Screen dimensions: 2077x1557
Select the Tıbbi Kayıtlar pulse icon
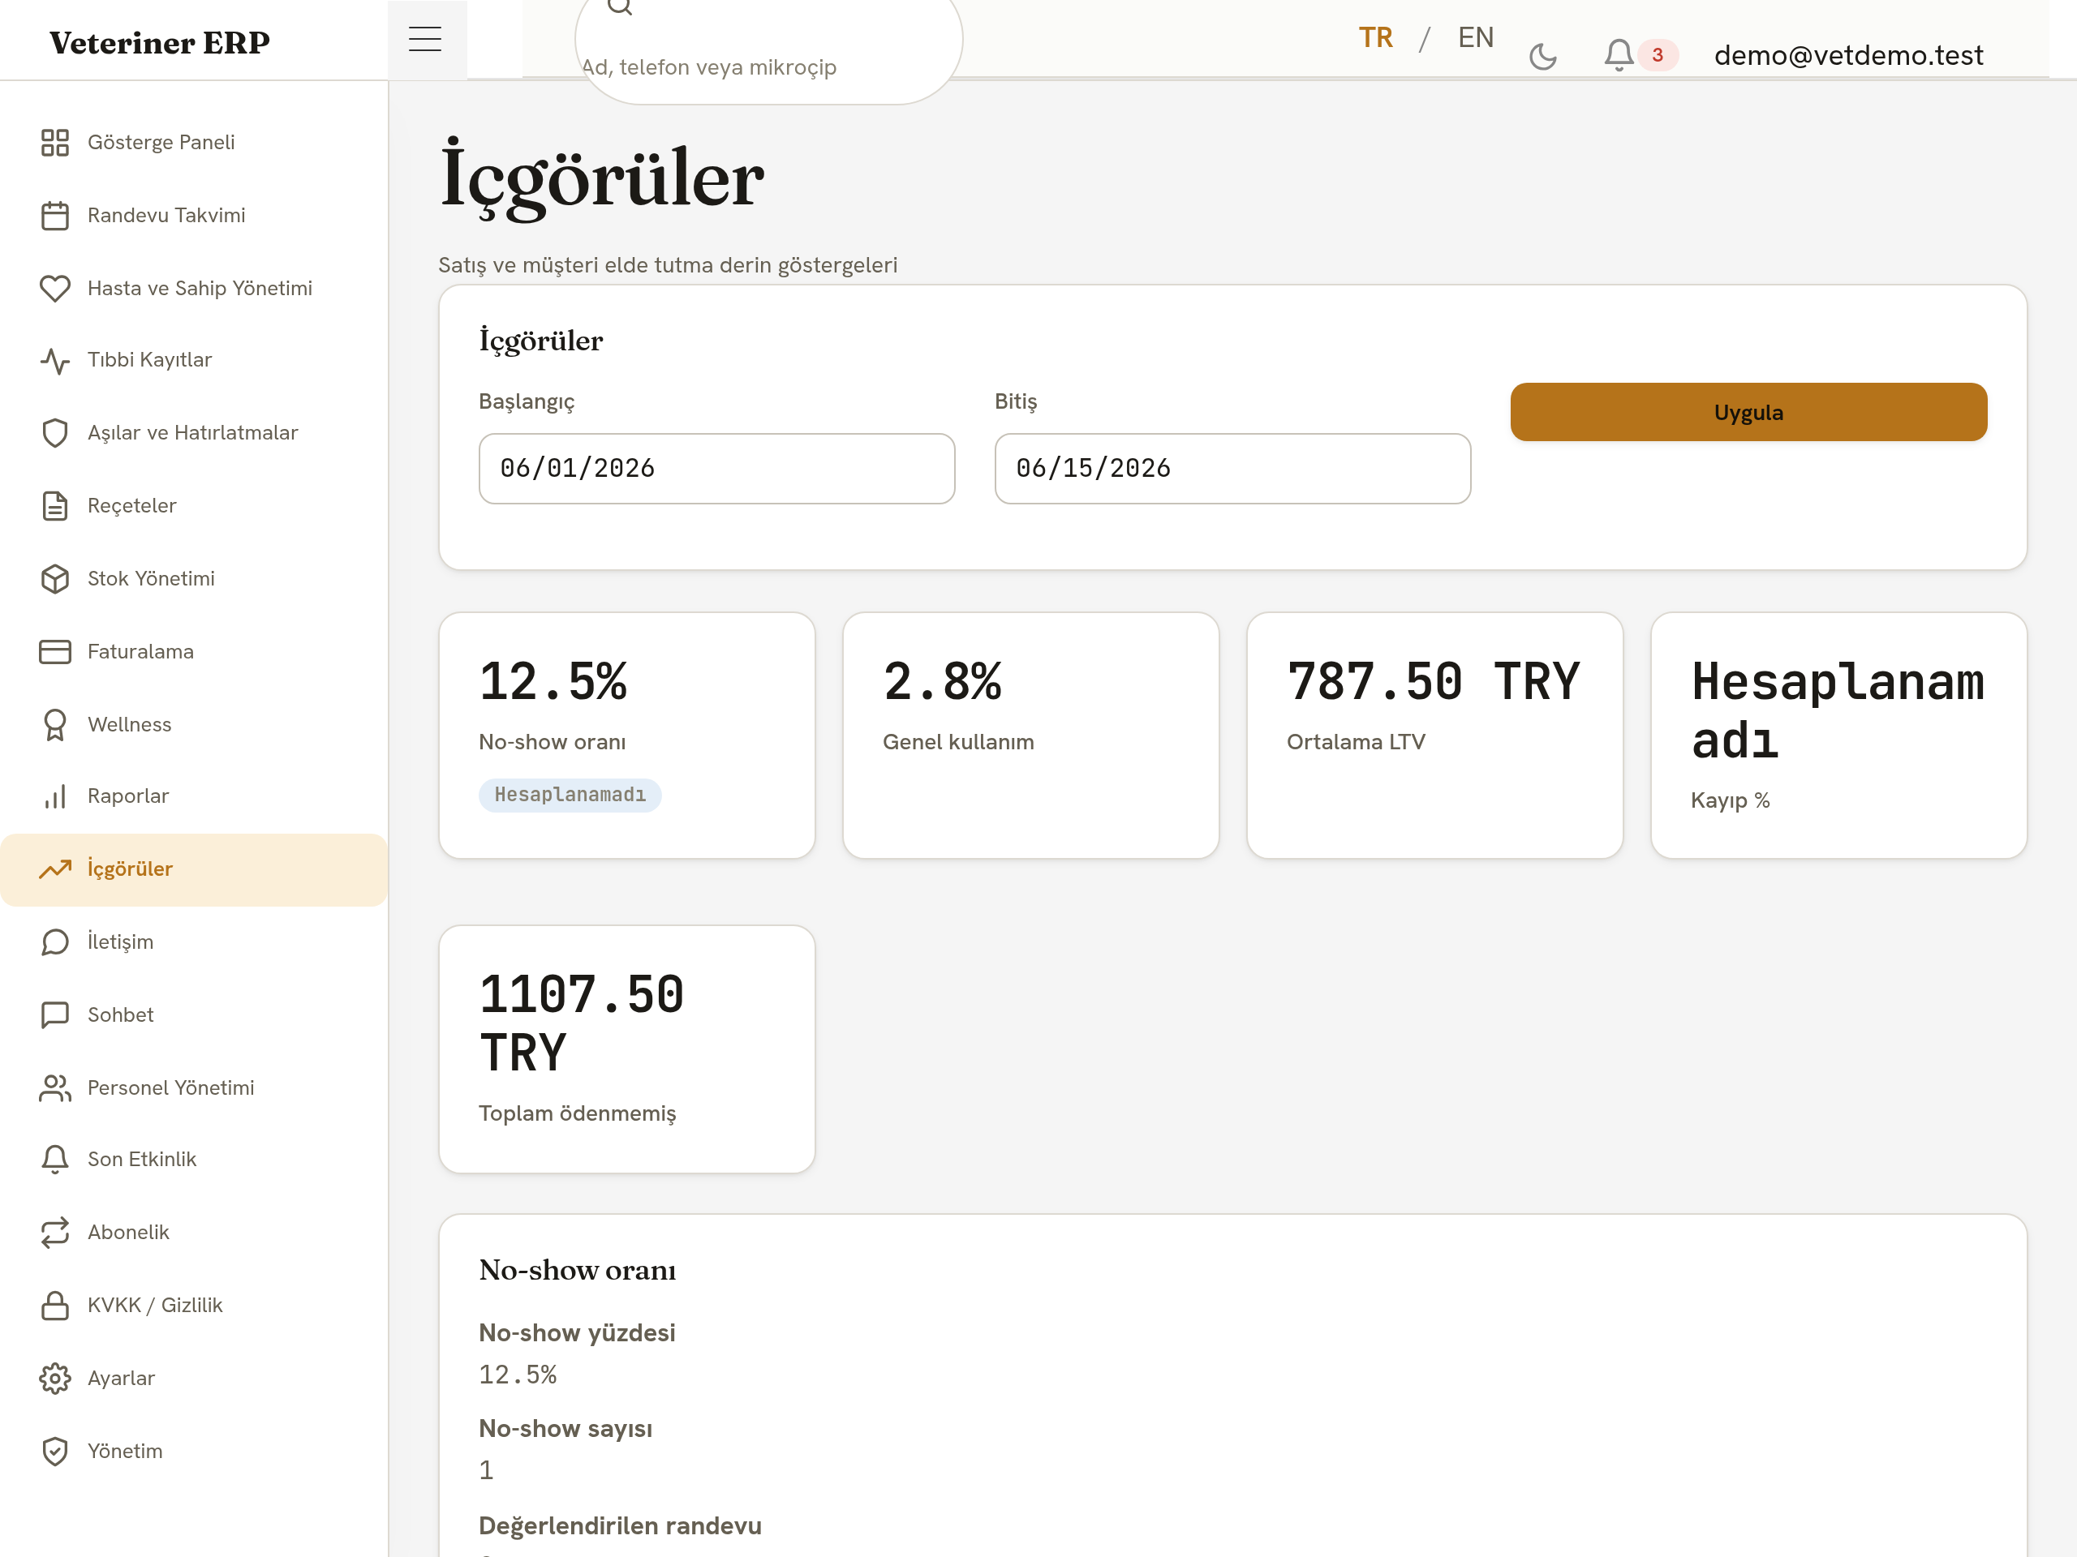click(x=55, y=360)
